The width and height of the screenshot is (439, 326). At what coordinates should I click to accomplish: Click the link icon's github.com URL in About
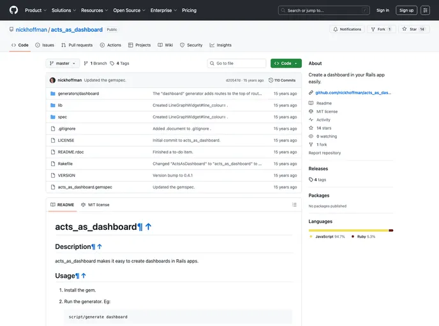pyautogui.click(x=353, y=93)
